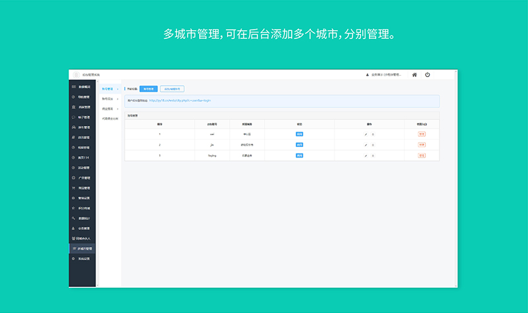Expand the third submenu entry with chevron
Screen dimensions: 528x313
coord(110,109)
